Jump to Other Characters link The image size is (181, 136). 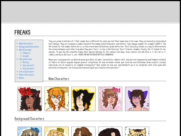(x=26, y=75)
